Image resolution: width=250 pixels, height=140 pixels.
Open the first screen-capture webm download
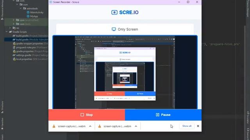click(x=71, y=126)
